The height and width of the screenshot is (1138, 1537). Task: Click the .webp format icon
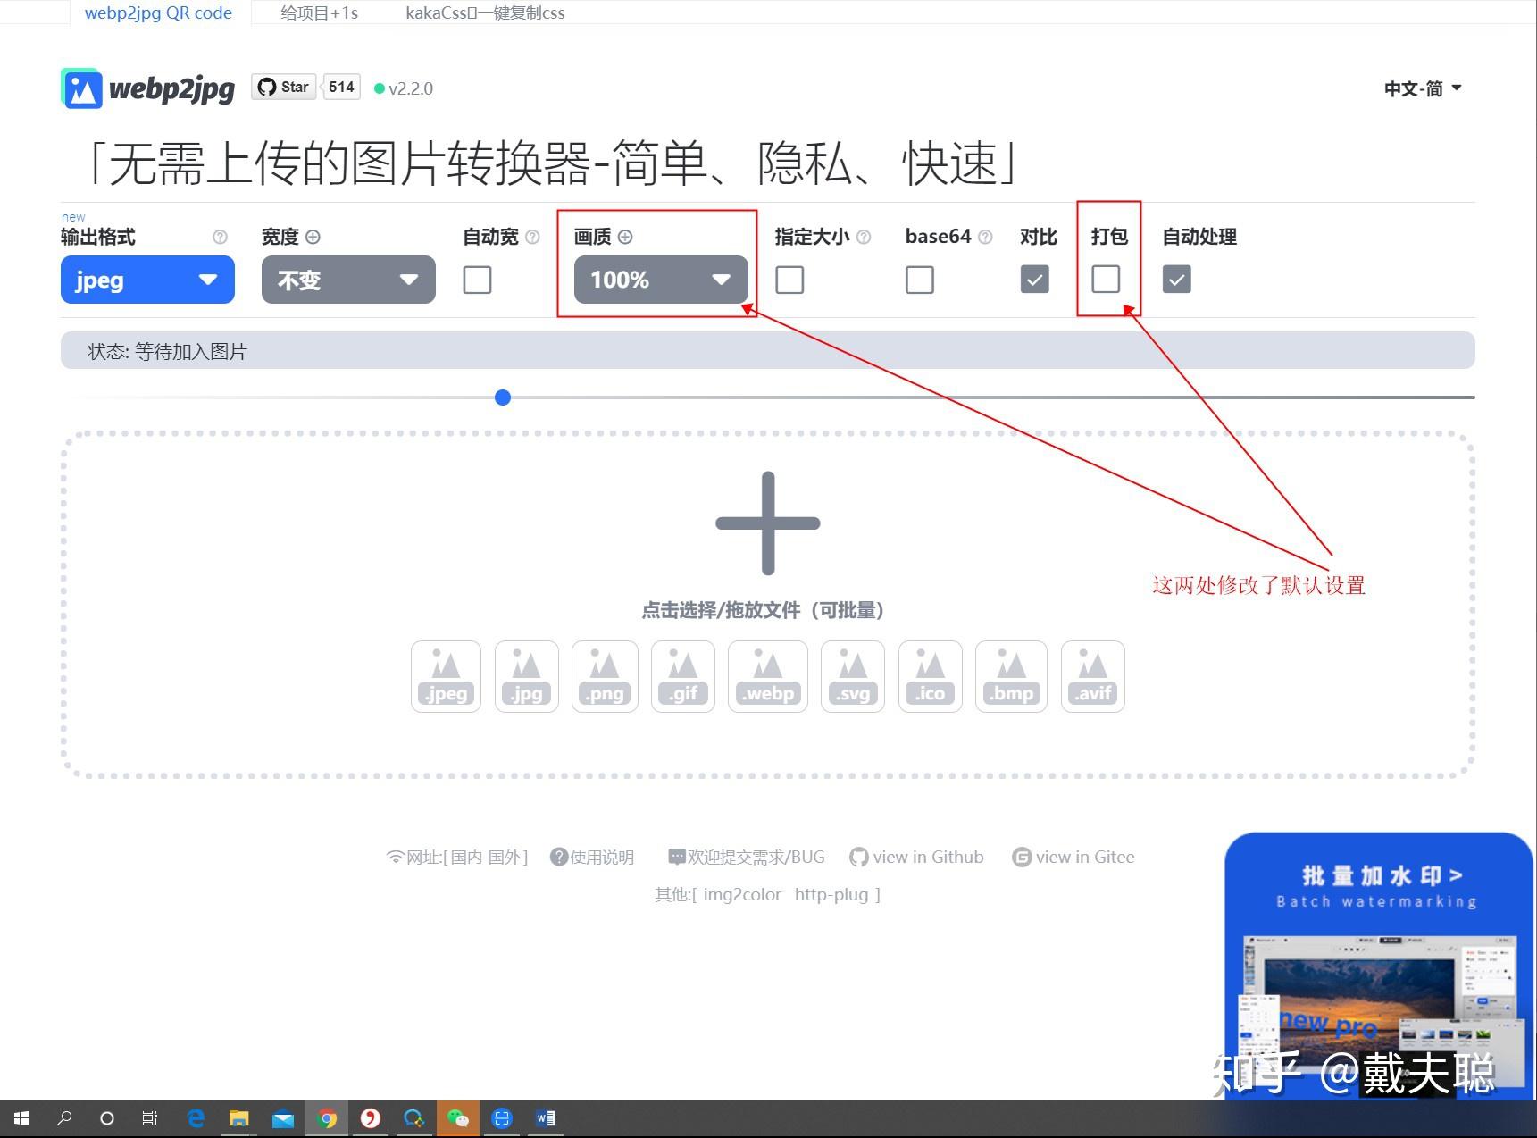click(x=768, y=676)
